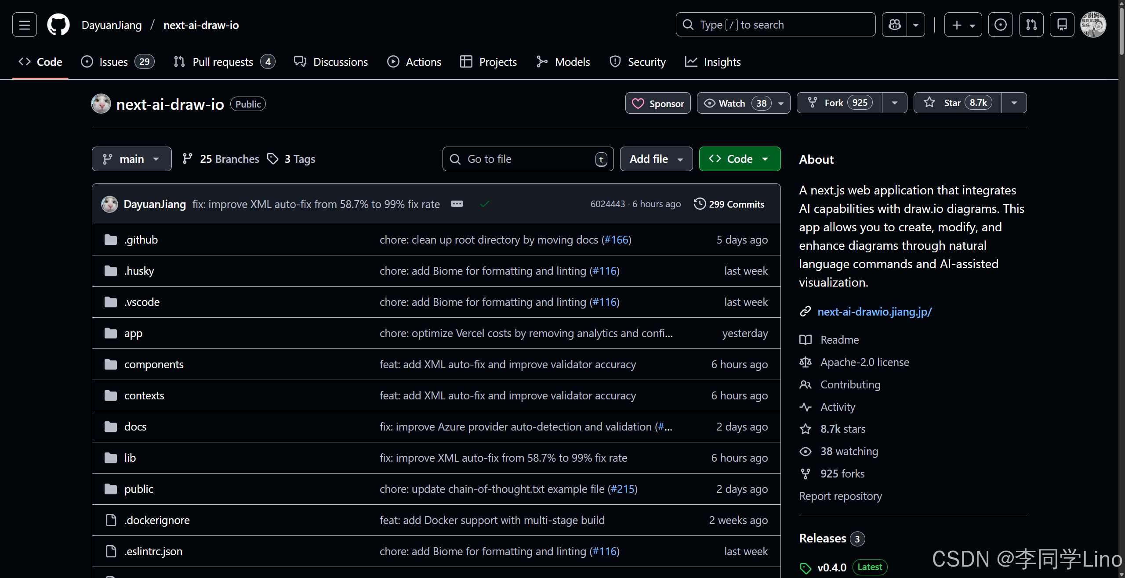Open the issues shortcut icon in header
1125x578 pixels.
pyautogui.click(x=1000, y=25)
